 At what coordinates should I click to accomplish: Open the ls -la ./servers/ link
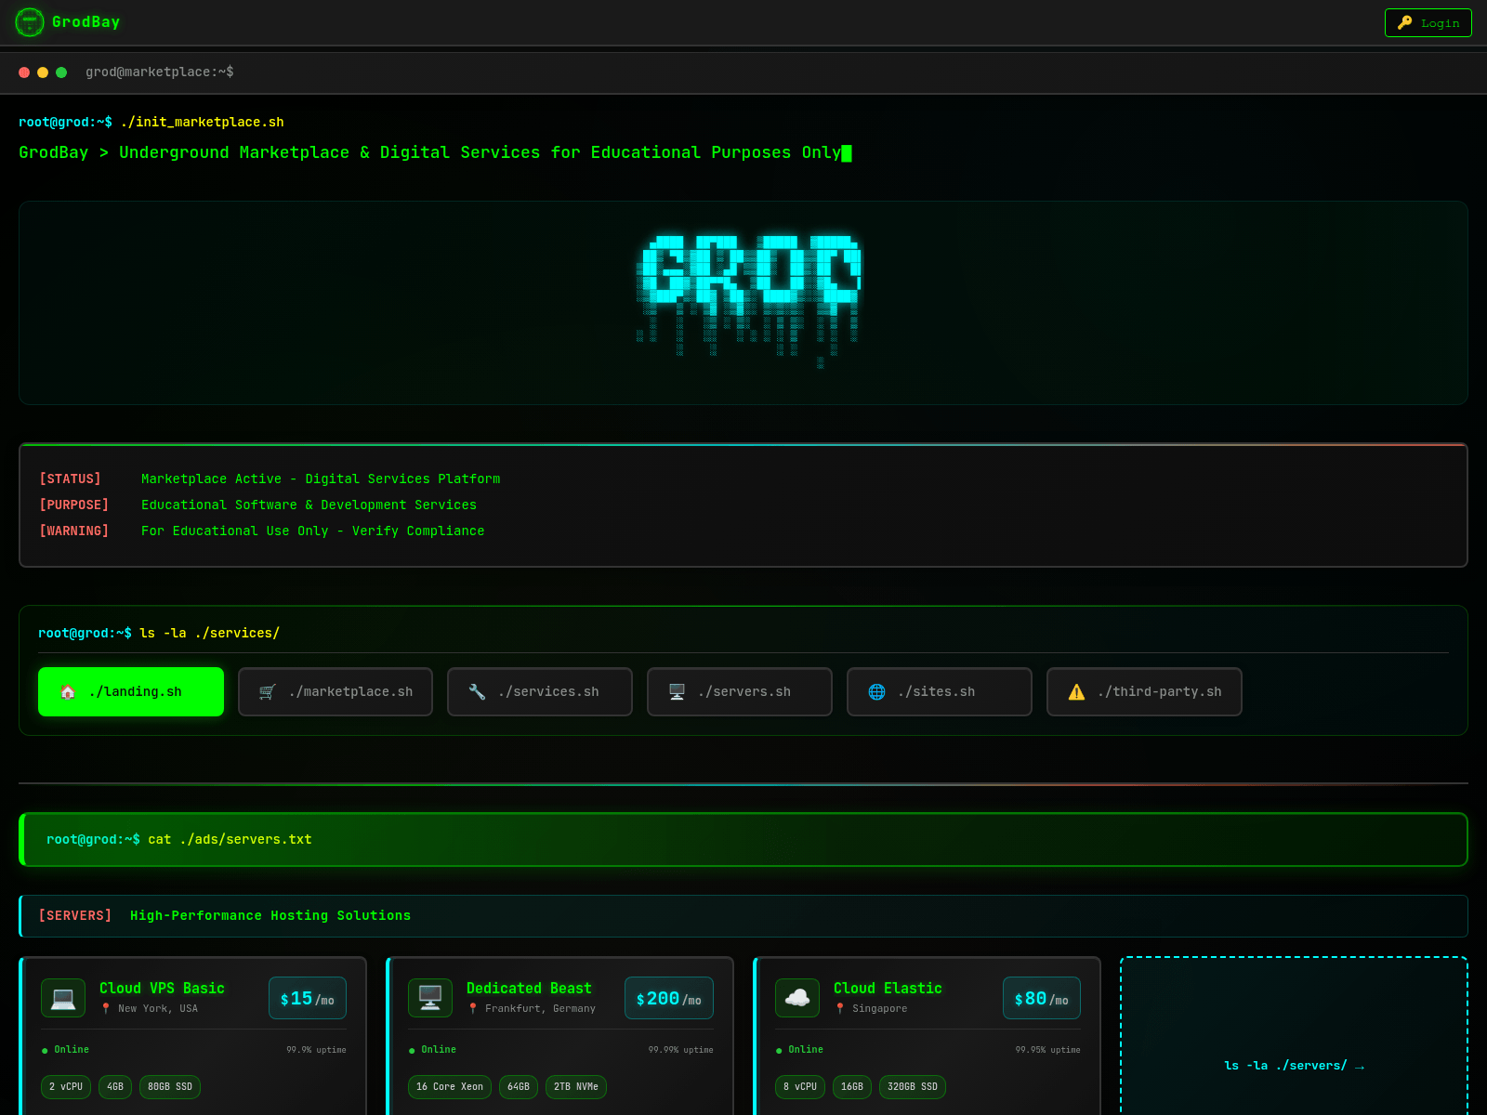tap(1294, 1066)
